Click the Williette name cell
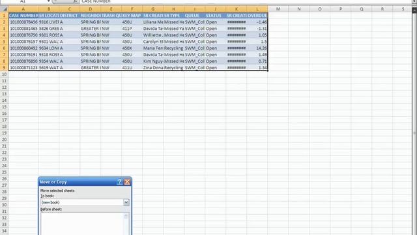Viewport: 417px width, 235px height. pos(153,35)
